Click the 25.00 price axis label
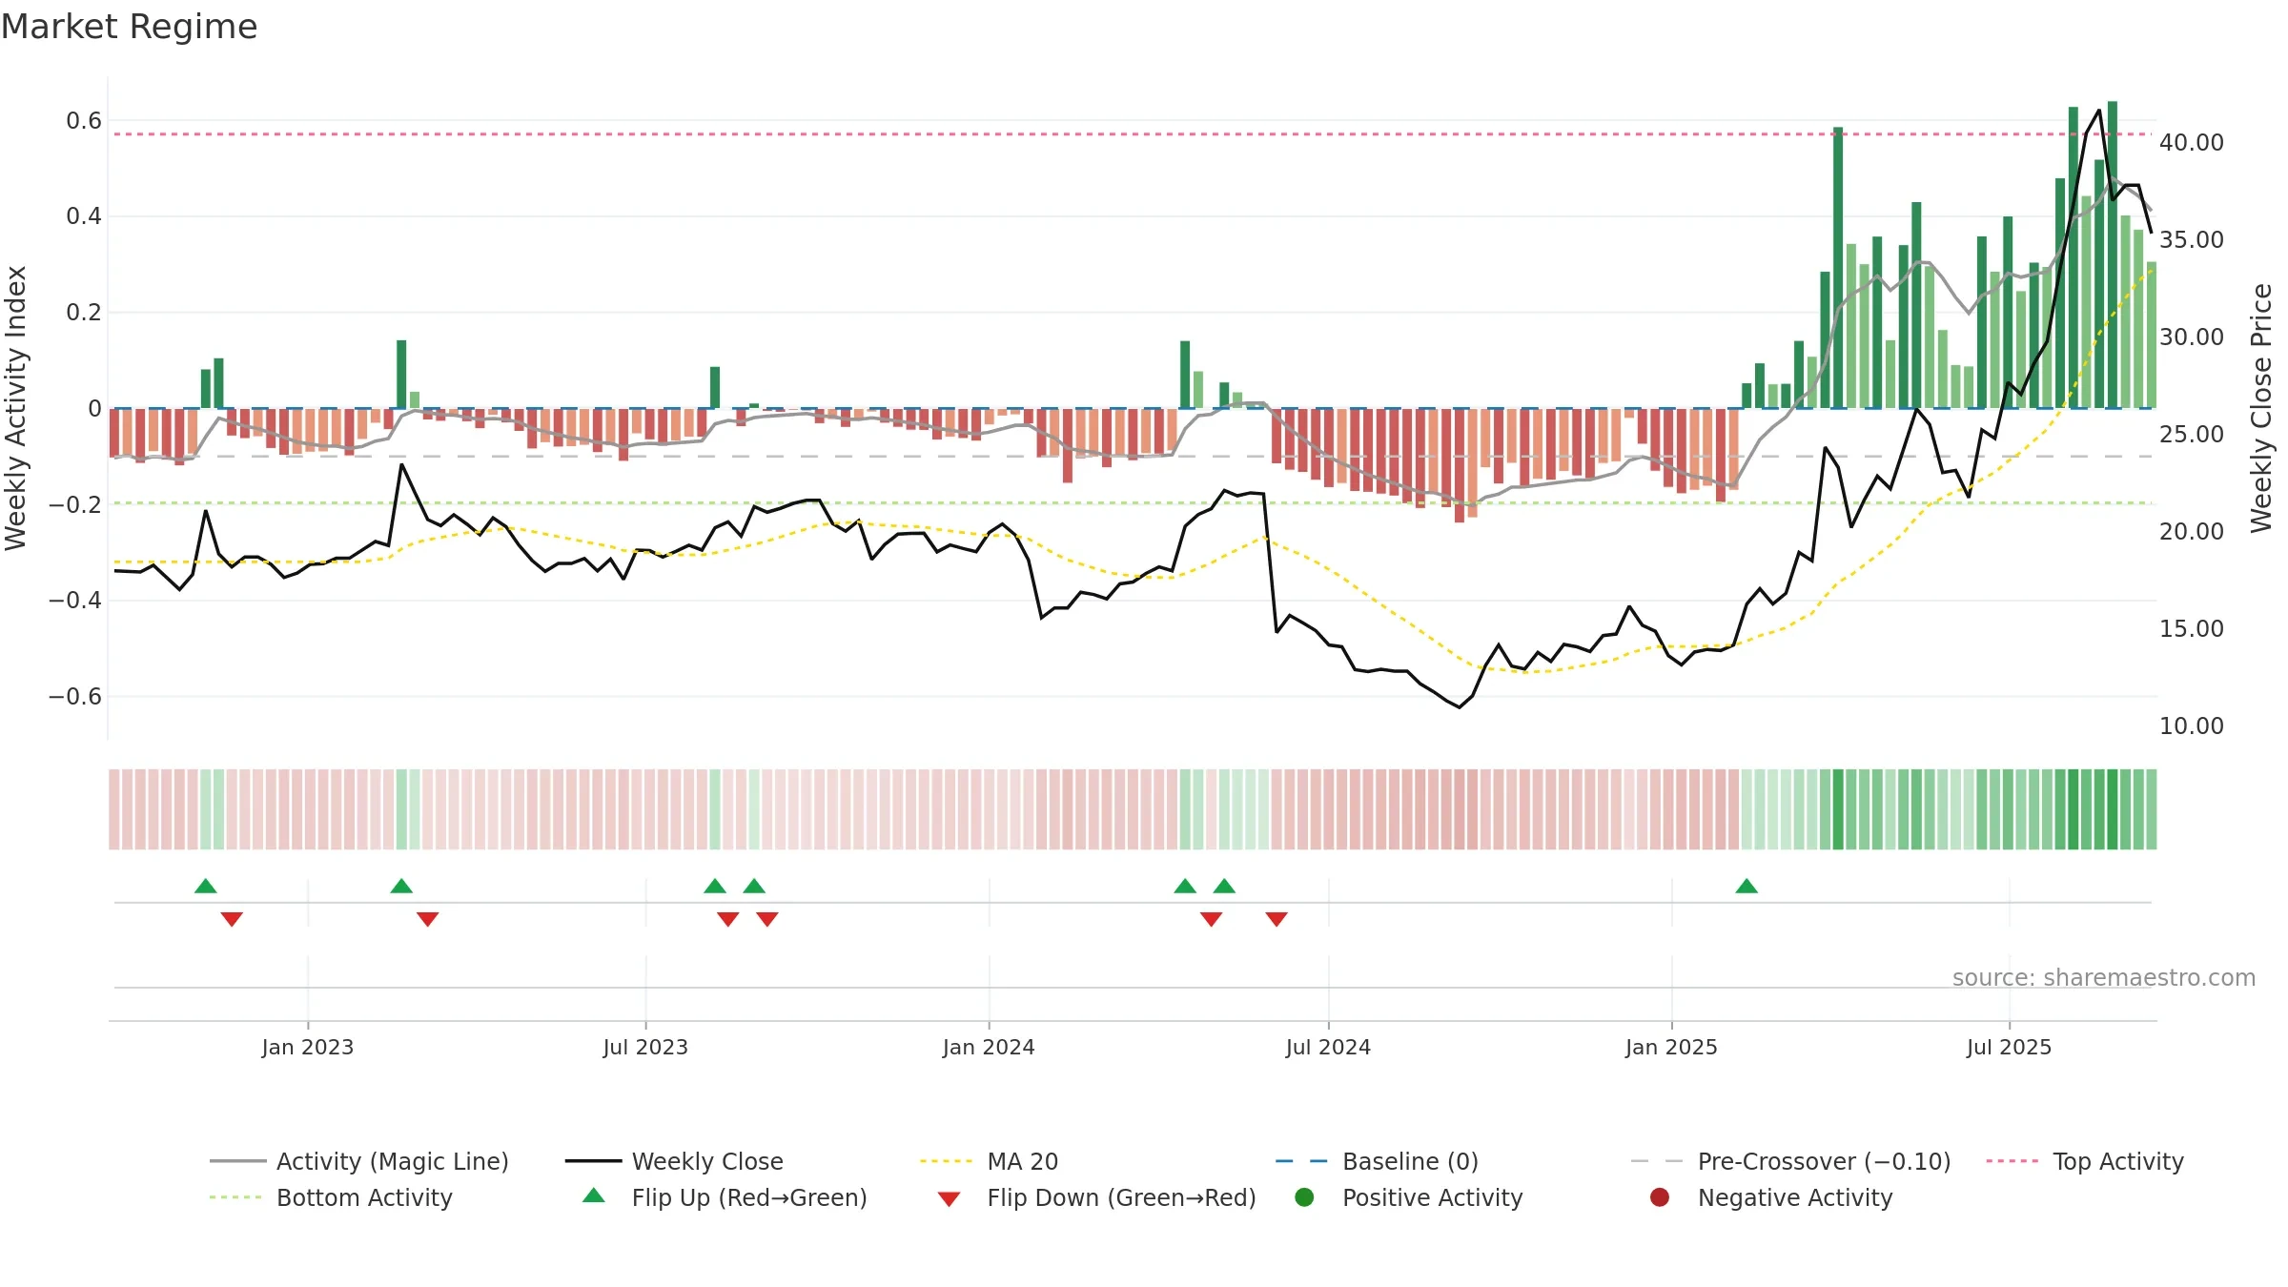Image resolution: width=2288 pixels, height=1287 pixels. click(x=2191, y=434)
